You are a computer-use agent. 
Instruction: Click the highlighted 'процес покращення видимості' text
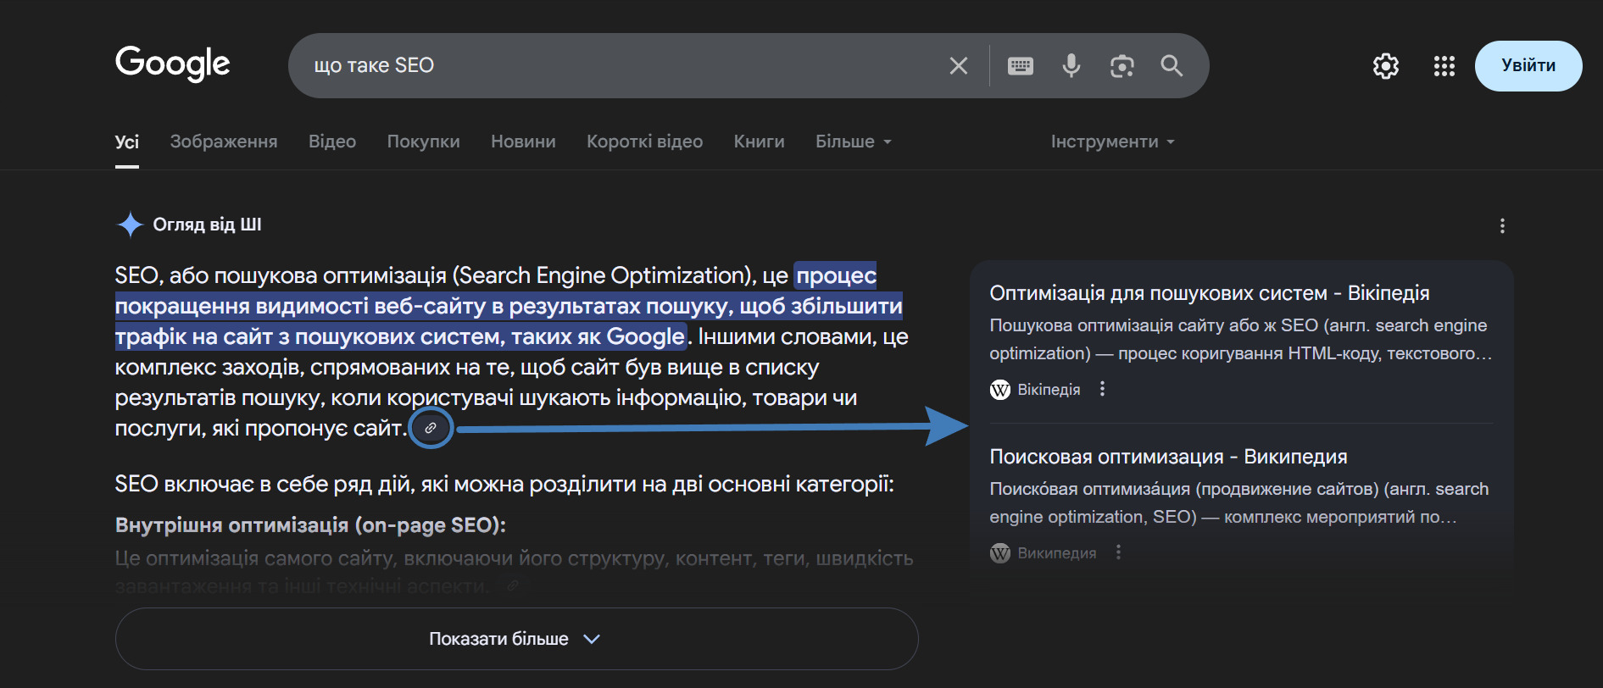click(x=509, y=306)
